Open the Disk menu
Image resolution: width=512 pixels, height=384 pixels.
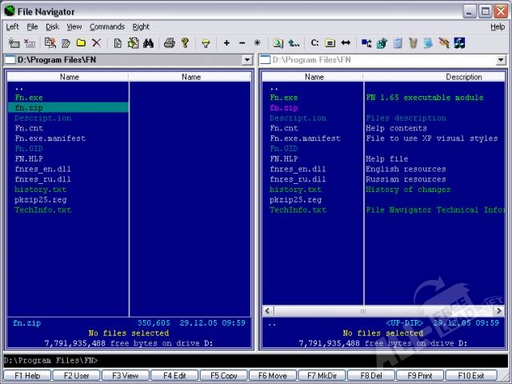coord(52,26)
